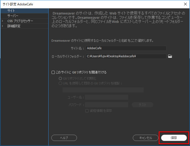Click the local site folder field
This screenshot has width=190, height=146.
click(126, 56)
